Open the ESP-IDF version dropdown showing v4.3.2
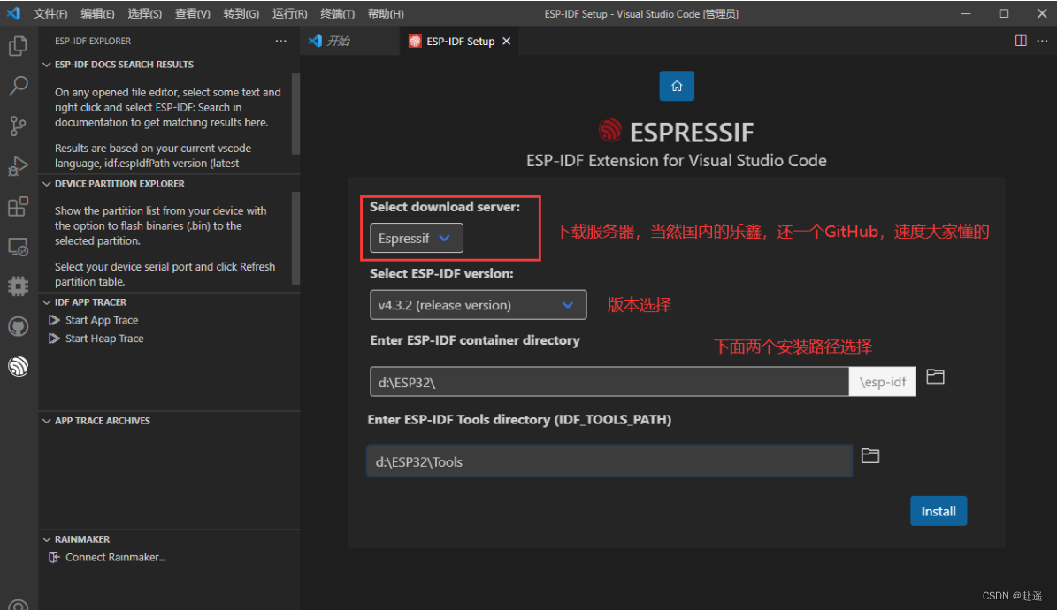 tap(478, 304)
